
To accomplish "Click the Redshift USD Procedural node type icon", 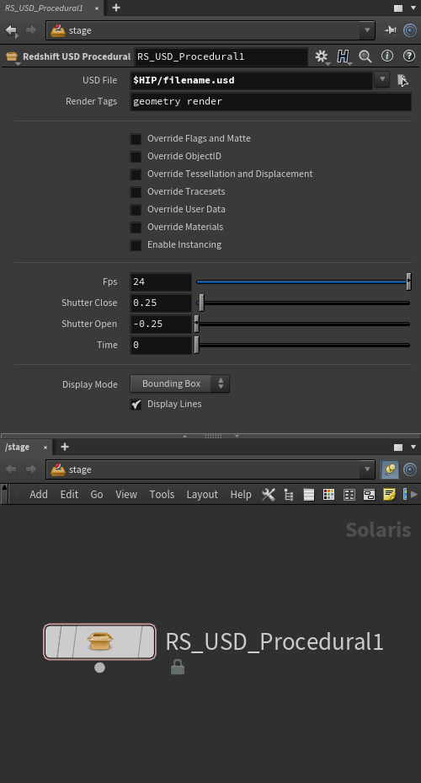I will 12,56.
